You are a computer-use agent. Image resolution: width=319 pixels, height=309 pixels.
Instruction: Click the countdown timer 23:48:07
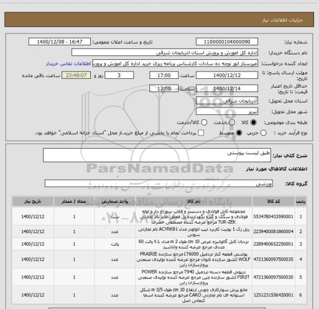[76, 75]
